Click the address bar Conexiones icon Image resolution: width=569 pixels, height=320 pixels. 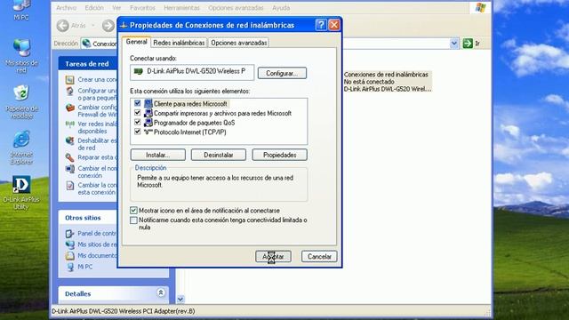pyautogui.click(x=86, y=44)
